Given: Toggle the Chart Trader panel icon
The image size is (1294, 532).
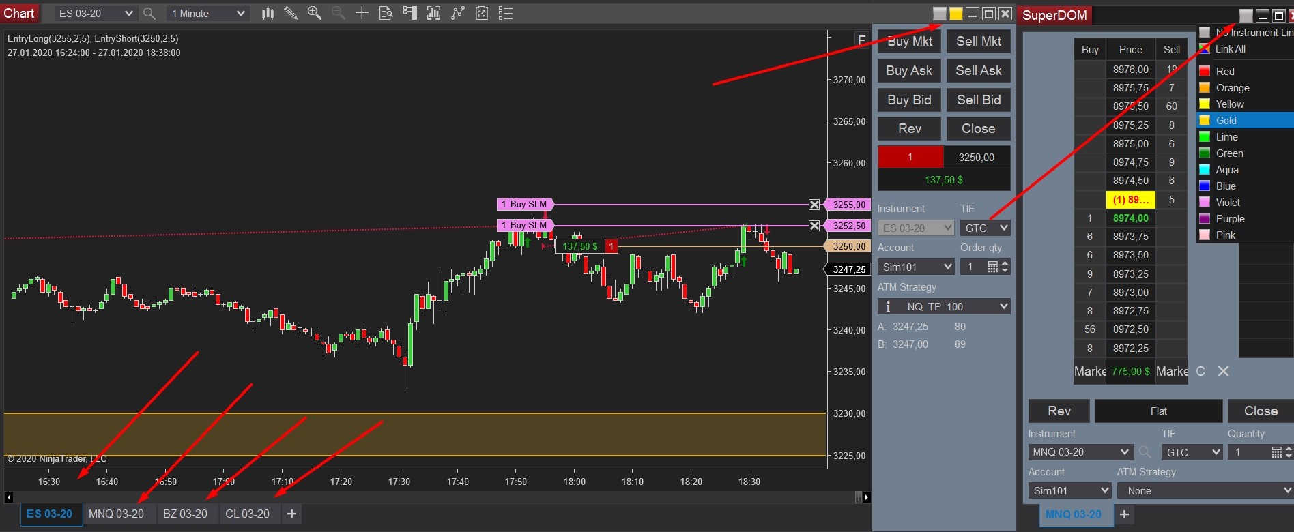Looking at the screenshot, I should click(x=409, y=13).
